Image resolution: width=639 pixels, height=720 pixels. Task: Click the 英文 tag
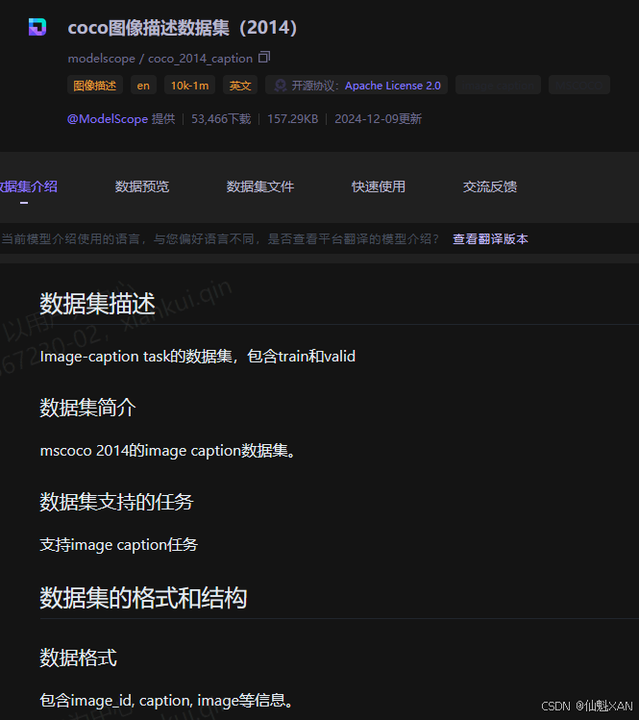point(240,85)
